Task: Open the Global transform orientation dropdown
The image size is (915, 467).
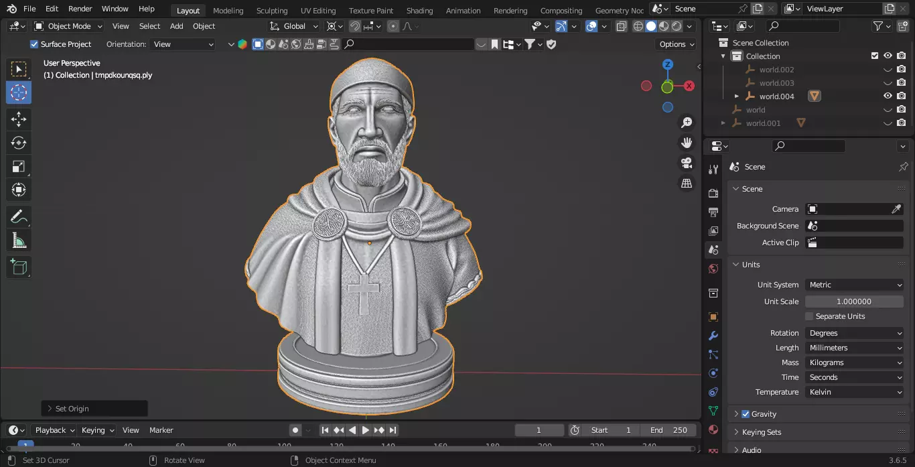Action: (x=294, y=26)
